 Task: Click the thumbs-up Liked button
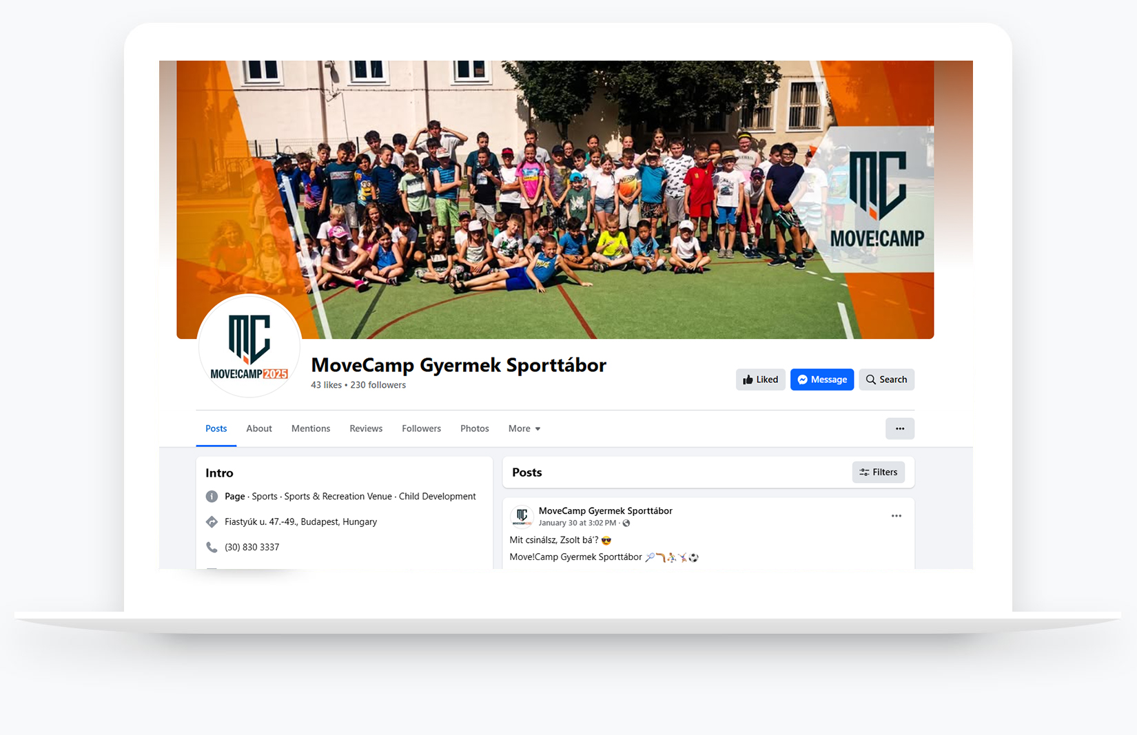(x=760, y=380)
